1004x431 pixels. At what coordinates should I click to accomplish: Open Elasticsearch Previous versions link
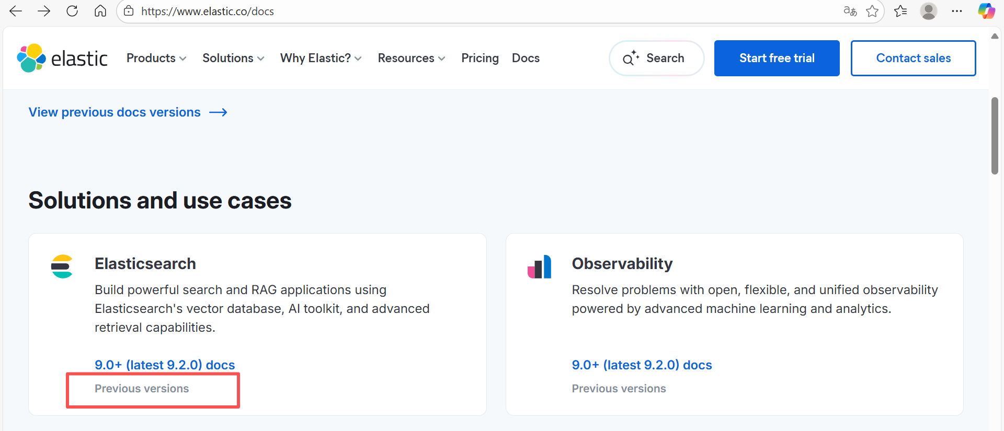click(142, 389)
